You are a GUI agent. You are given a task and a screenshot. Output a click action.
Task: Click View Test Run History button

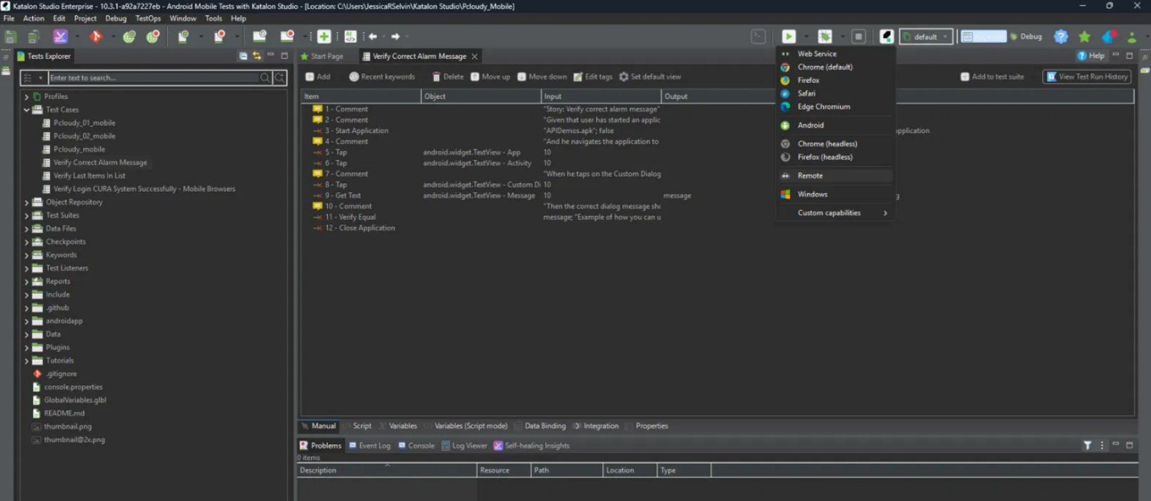pyautogui.click(x=1087, y=77)
